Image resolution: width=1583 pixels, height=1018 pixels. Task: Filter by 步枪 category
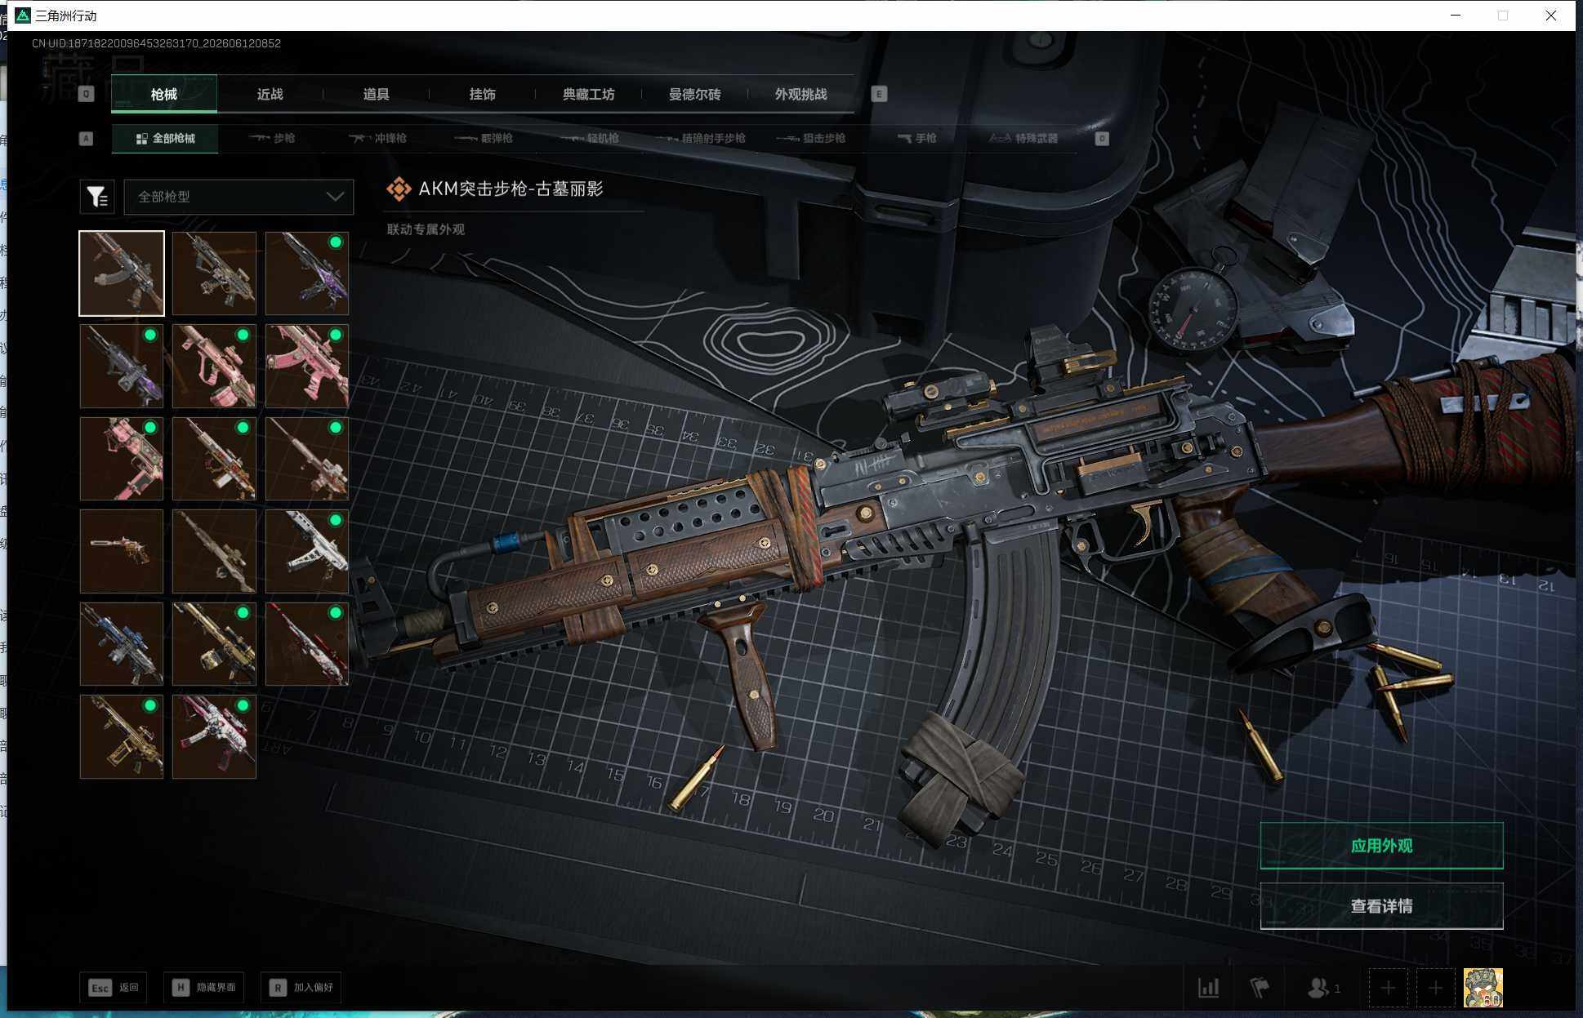272,139
